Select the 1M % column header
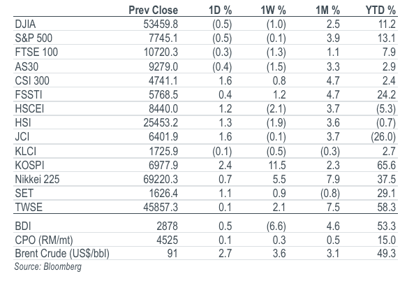407x281 pixels. (327, 10)
